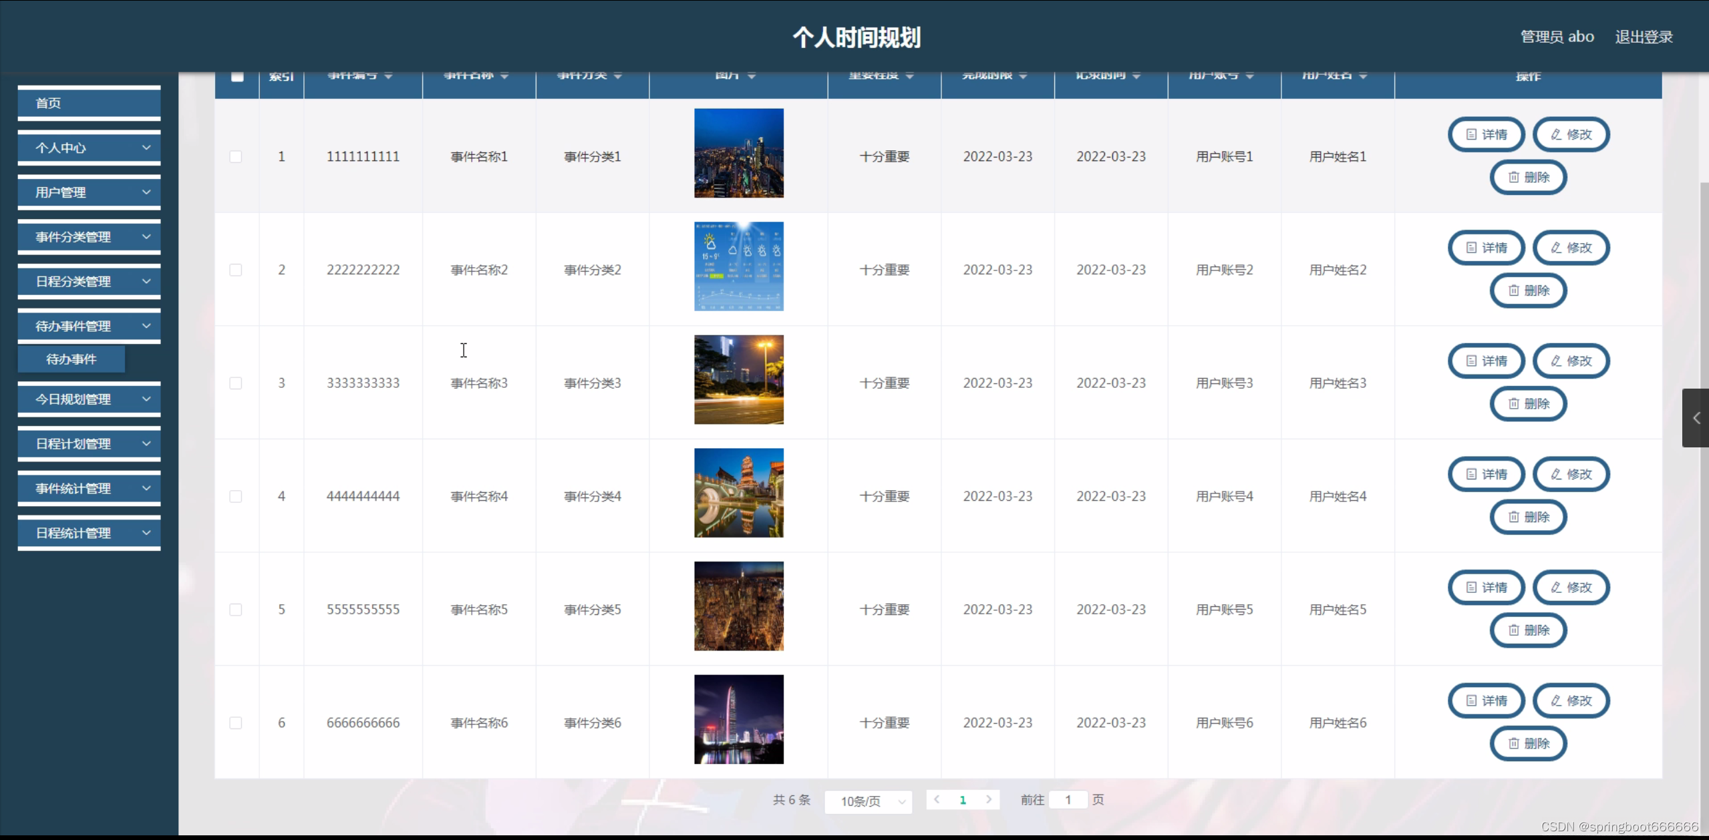Click the 退出登录 logout link

(1644, 37)
